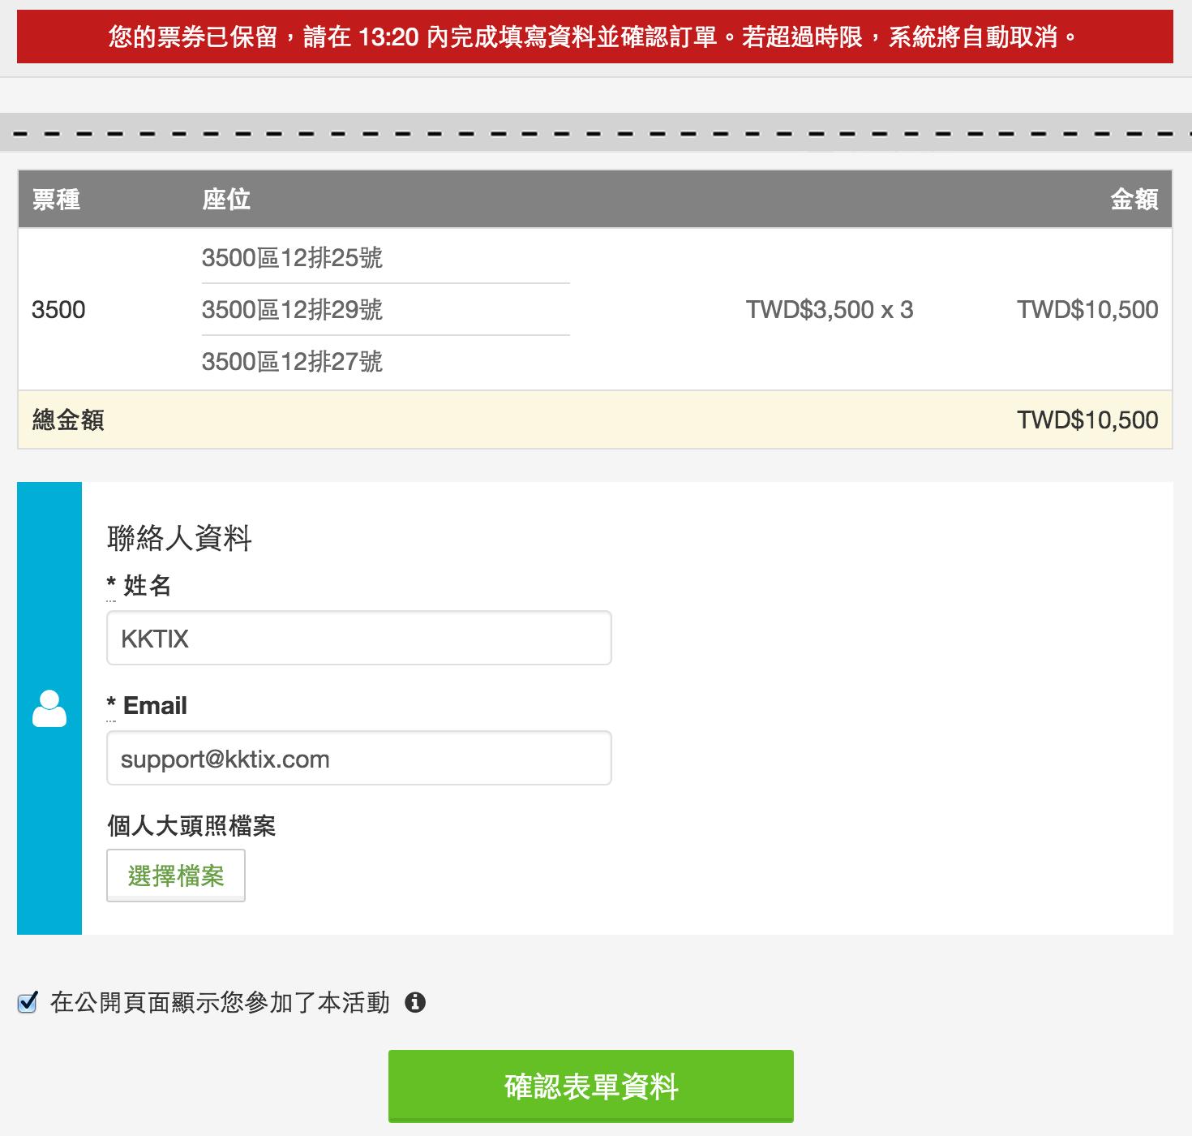
Task: Click the info icon next to the attendance checkbox
Action: 416,1002
